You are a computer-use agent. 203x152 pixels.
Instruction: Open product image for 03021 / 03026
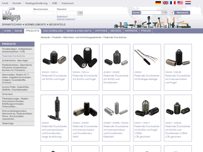coord(178,109)
